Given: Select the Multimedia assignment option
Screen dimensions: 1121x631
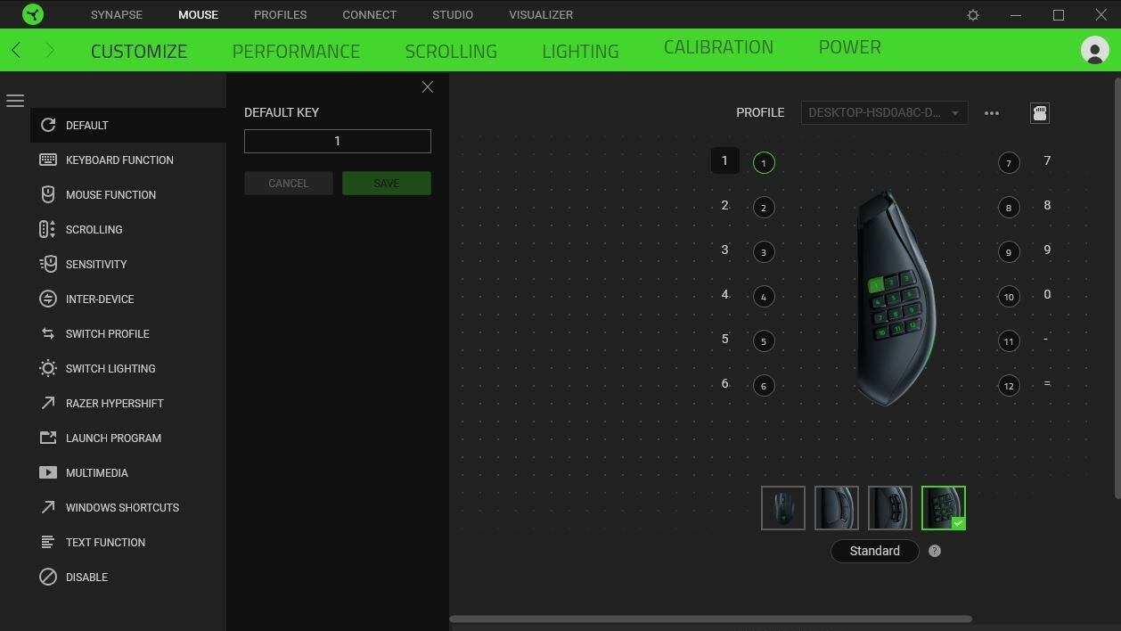Looking at the screenshot, I should tap(49, 472).
